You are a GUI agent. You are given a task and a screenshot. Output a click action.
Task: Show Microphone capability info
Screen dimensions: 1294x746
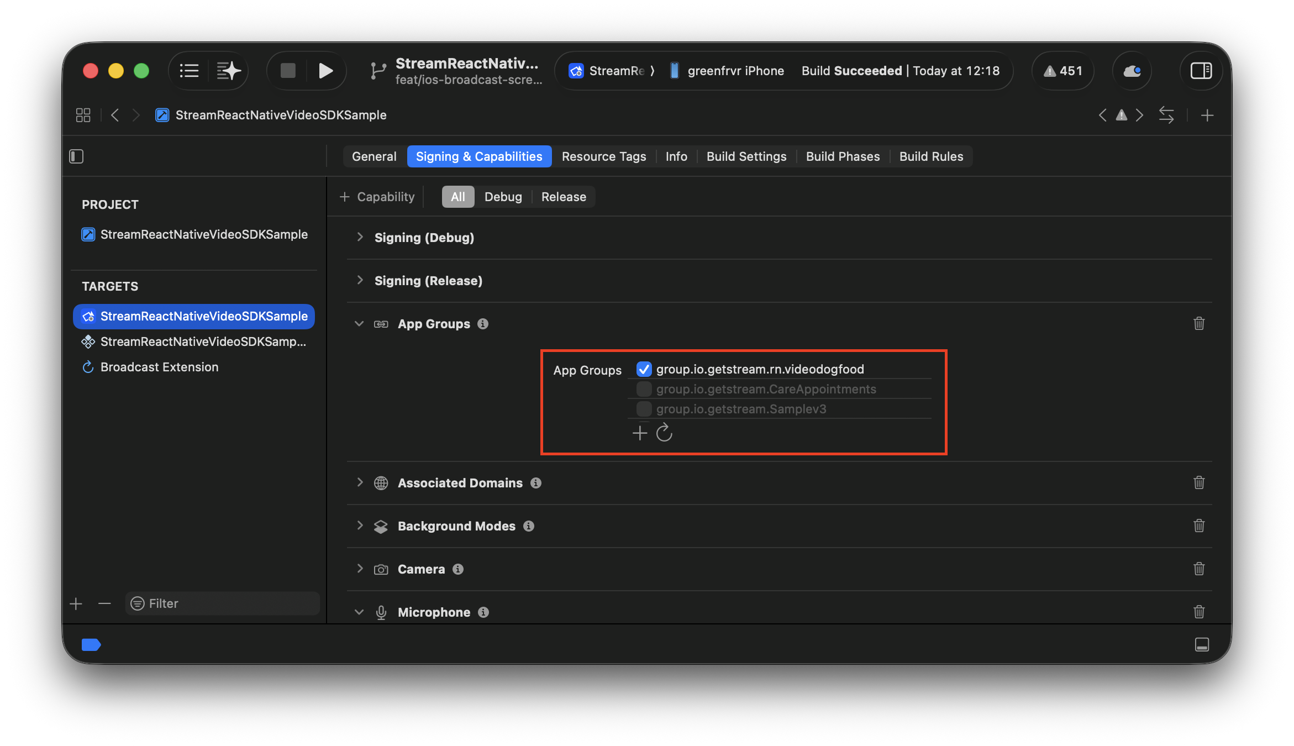click(483, 612)
